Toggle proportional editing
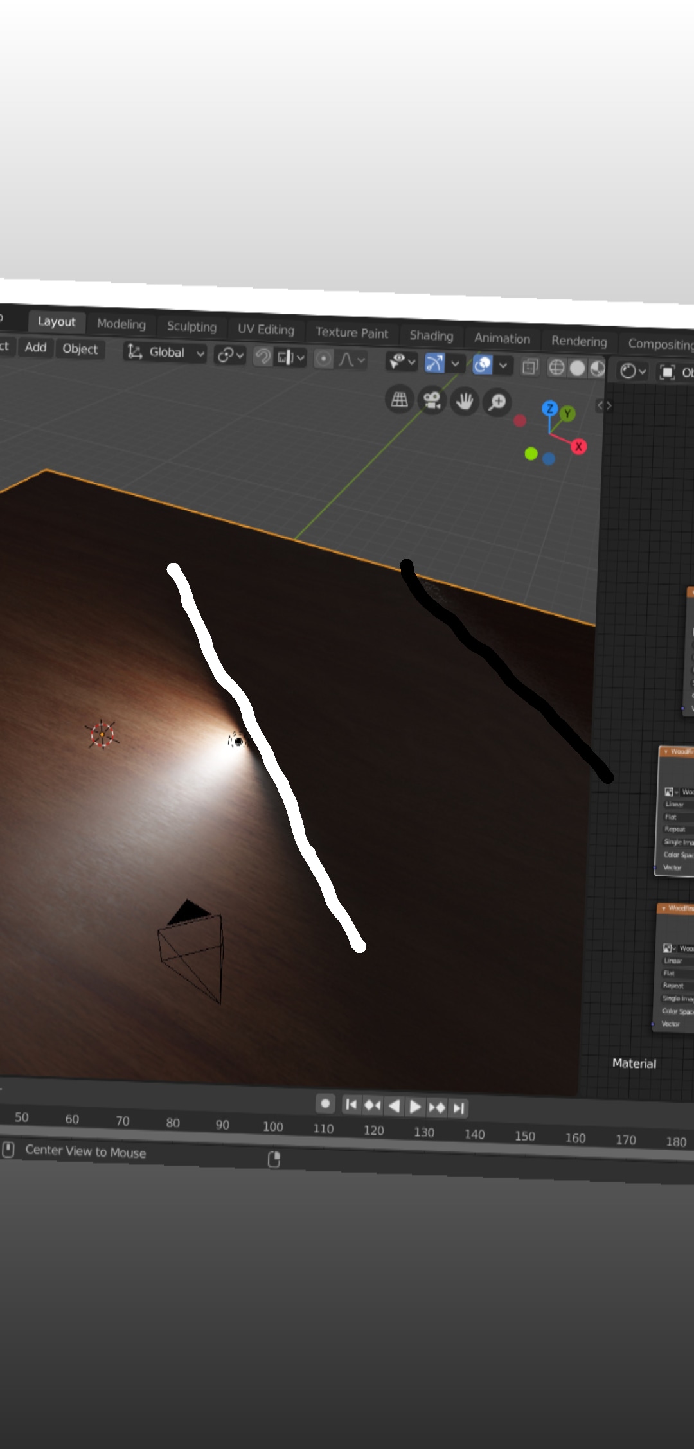Viewport: 694px width, 1449px height. click(324, 359)
